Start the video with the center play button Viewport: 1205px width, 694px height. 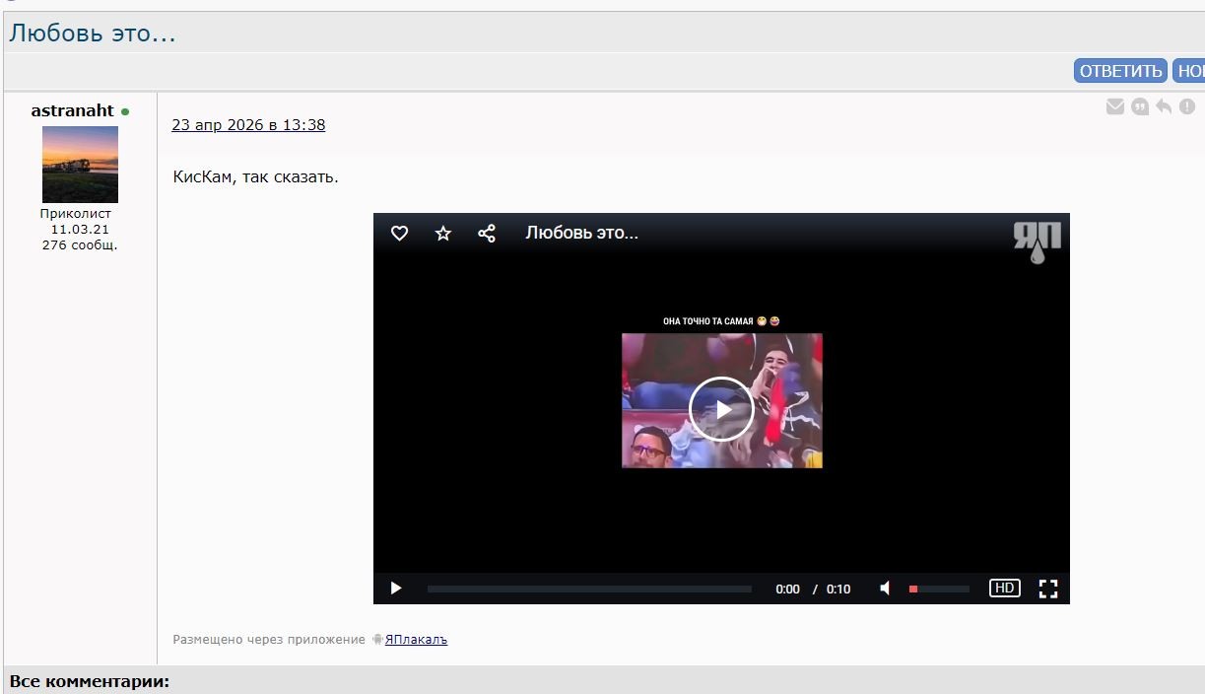pyautogui.click(x=721, y=409)
